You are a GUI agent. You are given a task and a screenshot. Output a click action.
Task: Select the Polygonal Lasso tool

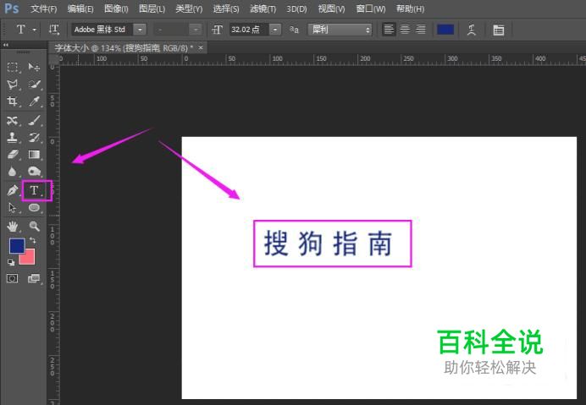click(13, 85)
